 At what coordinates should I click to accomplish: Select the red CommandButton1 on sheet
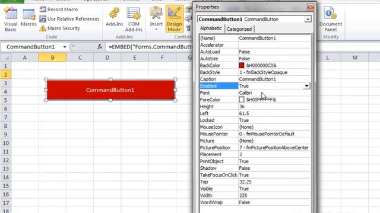click(x=110, y=90)
